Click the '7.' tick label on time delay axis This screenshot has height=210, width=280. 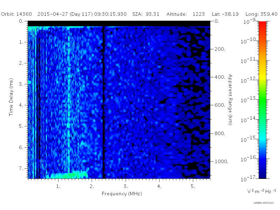tap(21, 168)
